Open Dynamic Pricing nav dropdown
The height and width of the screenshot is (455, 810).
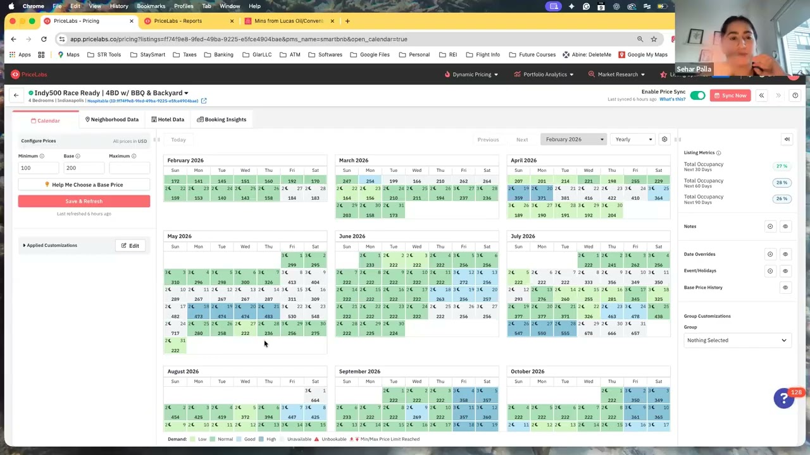471,75
